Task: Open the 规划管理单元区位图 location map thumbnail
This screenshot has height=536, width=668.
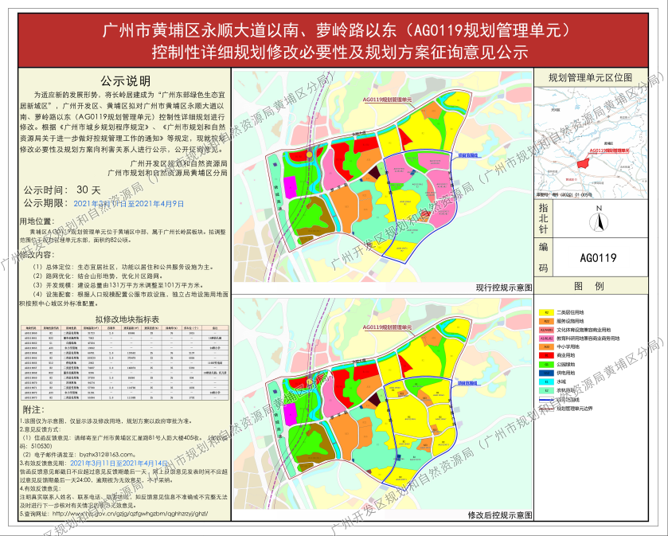Action: coord(591,143)
